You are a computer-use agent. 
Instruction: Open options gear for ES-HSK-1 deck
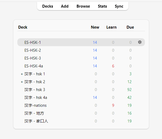click(140, 42)
